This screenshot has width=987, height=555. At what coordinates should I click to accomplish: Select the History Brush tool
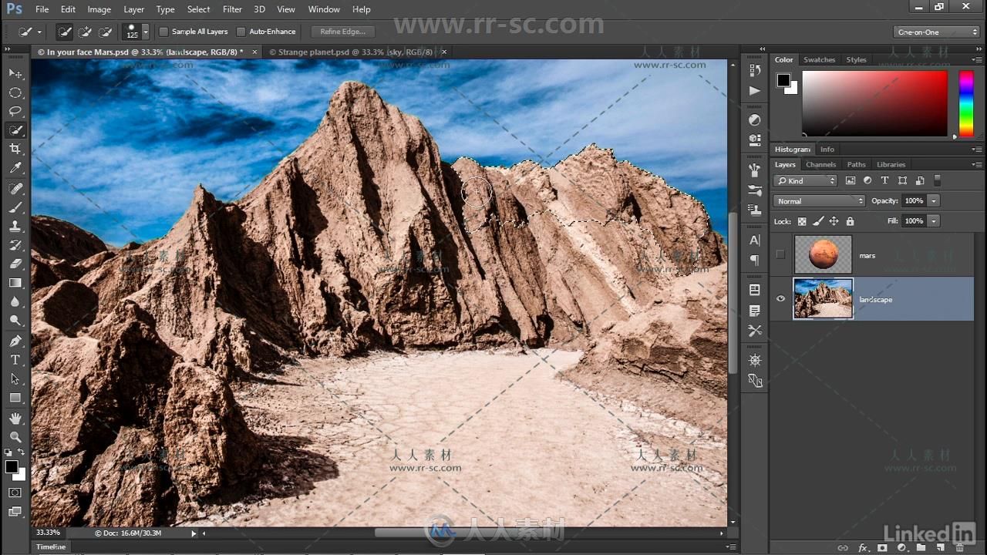coord(15,246)
